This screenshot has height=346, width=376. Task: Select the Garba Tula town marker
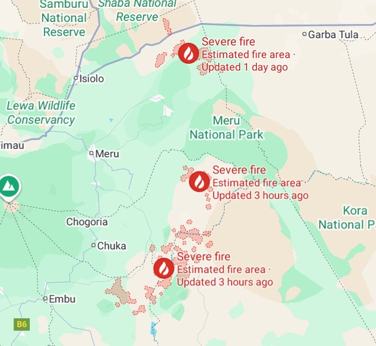click(x=304, y=34)
